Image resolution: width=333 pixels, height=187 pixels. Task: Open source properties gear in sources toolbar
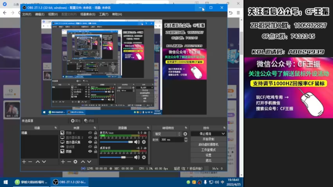tap(75, 162)
